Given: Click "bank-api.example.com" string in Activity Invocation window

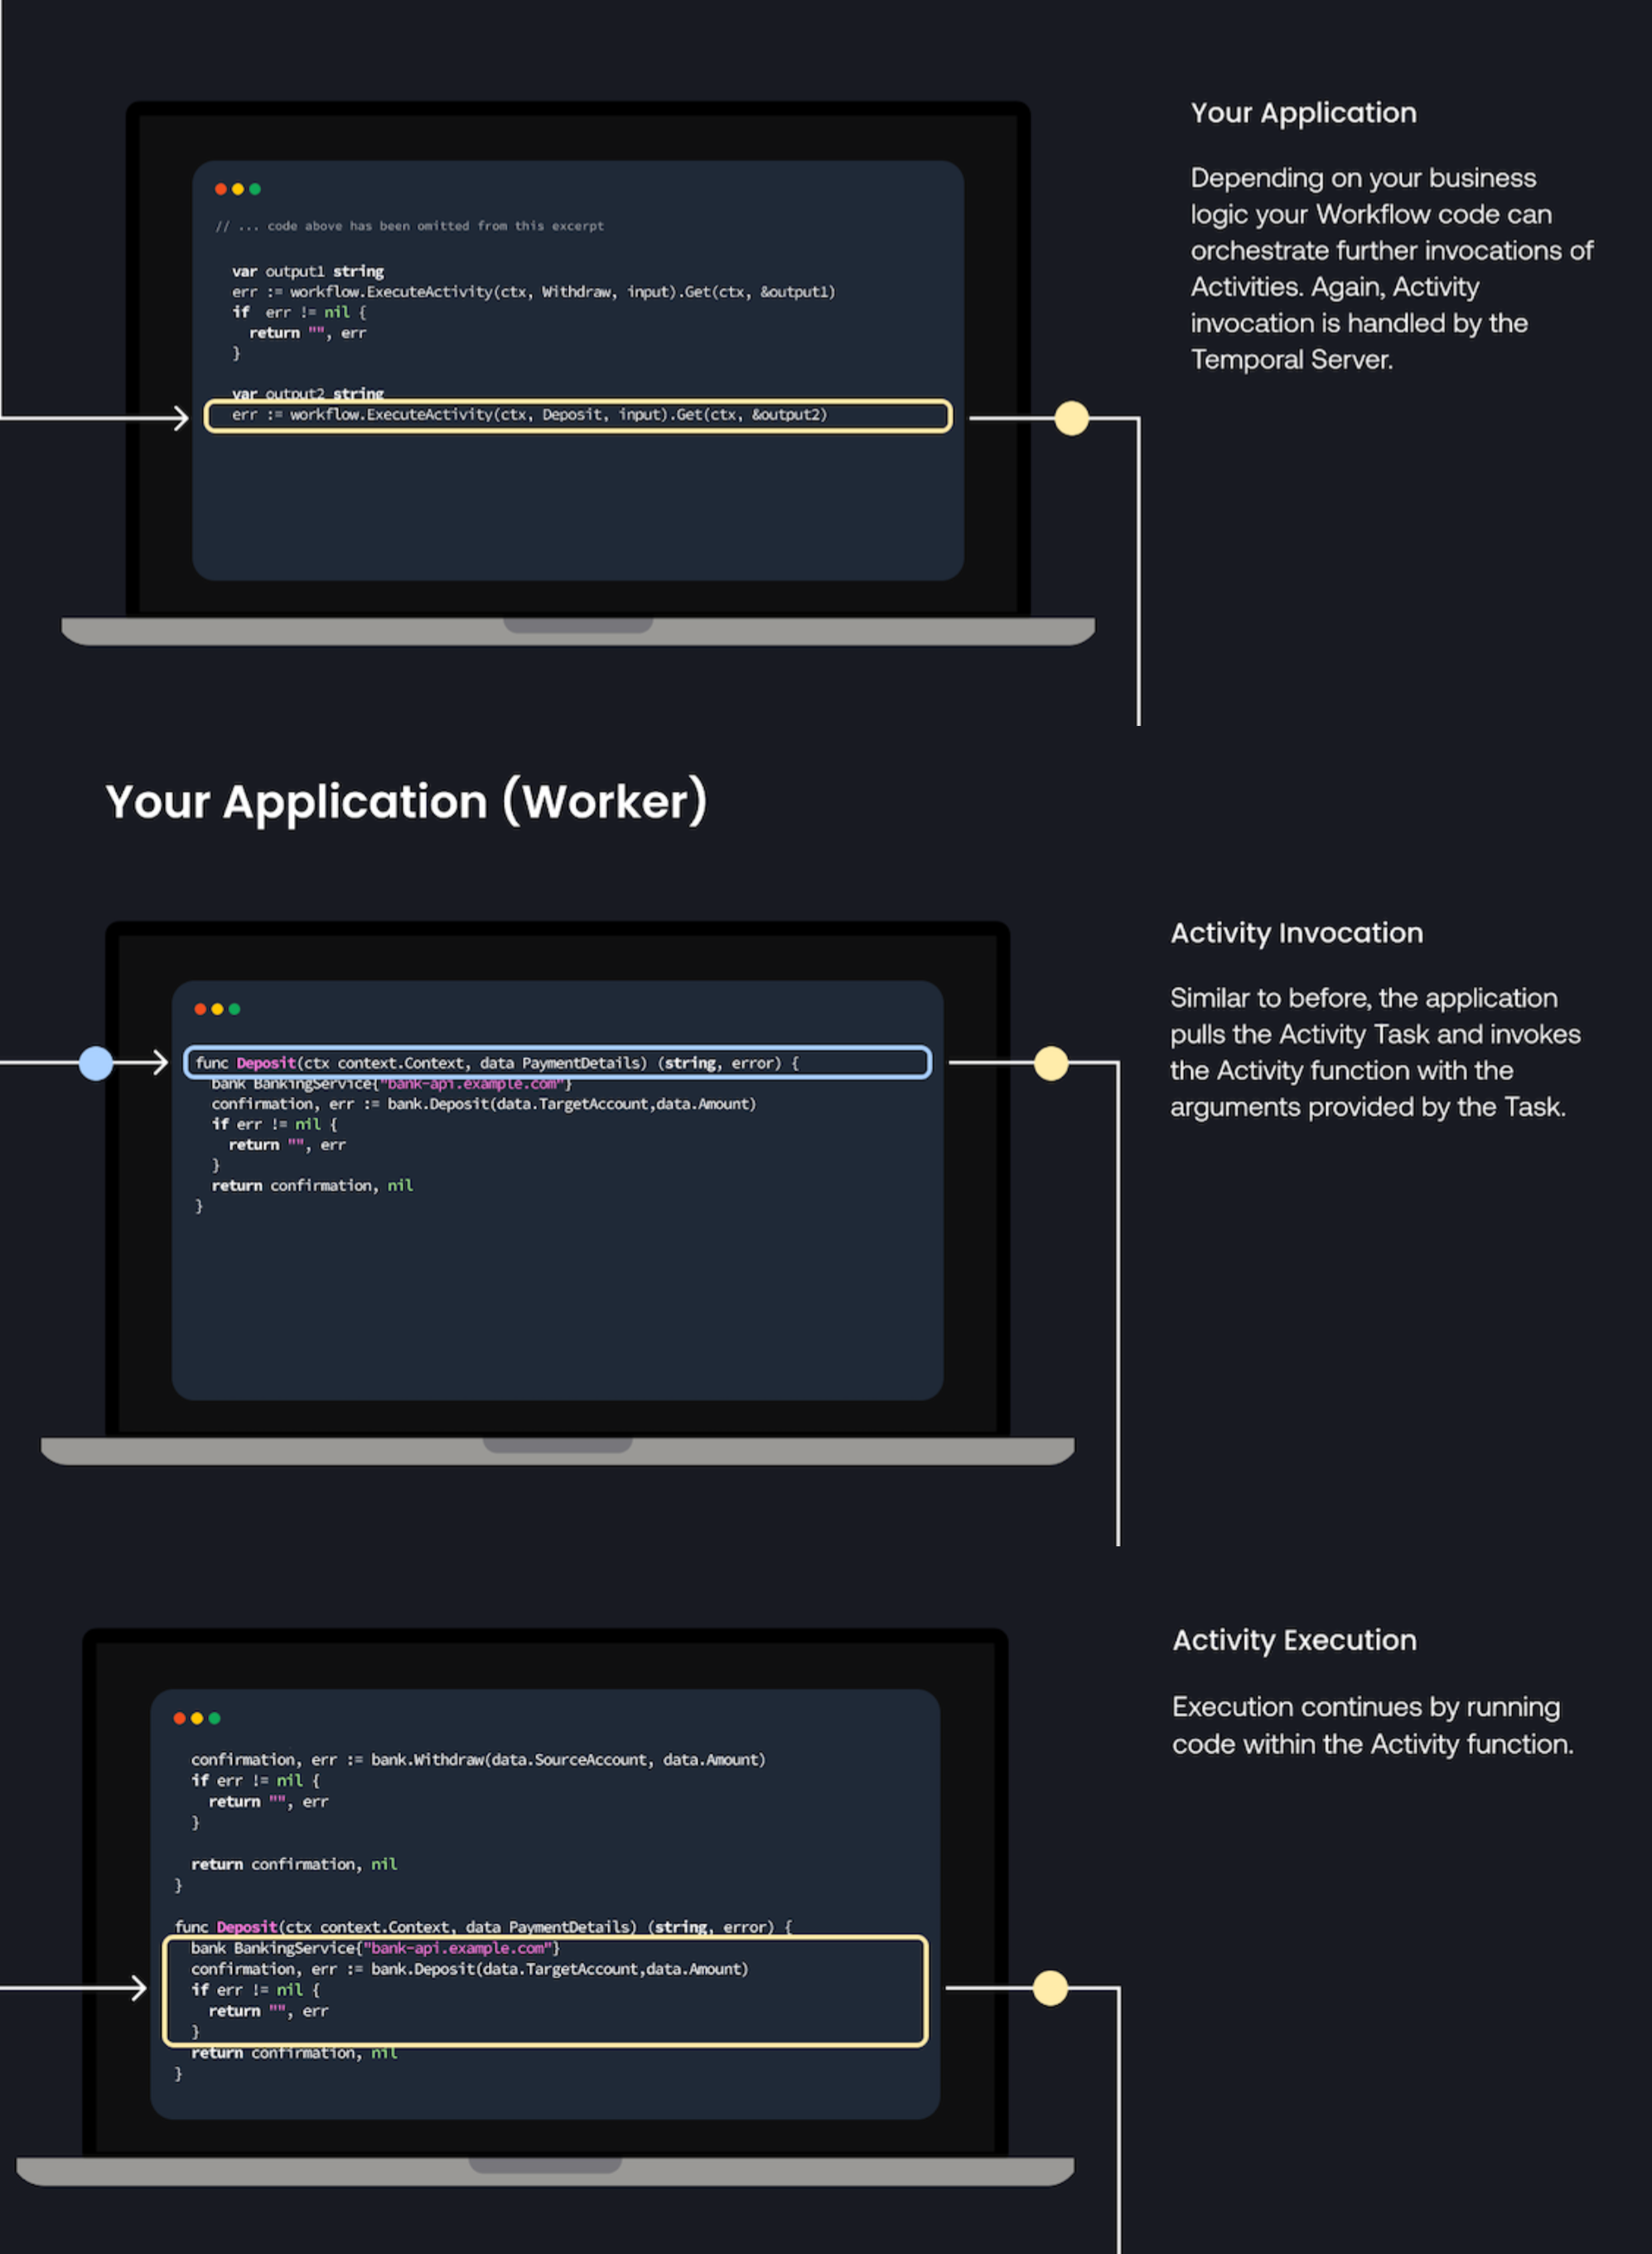Looking at the screenshot, I should click(471, 1084).
